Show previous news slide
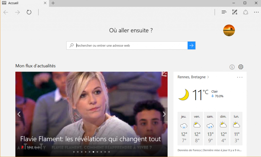261x157 pixels. click(x=19, y=114)
